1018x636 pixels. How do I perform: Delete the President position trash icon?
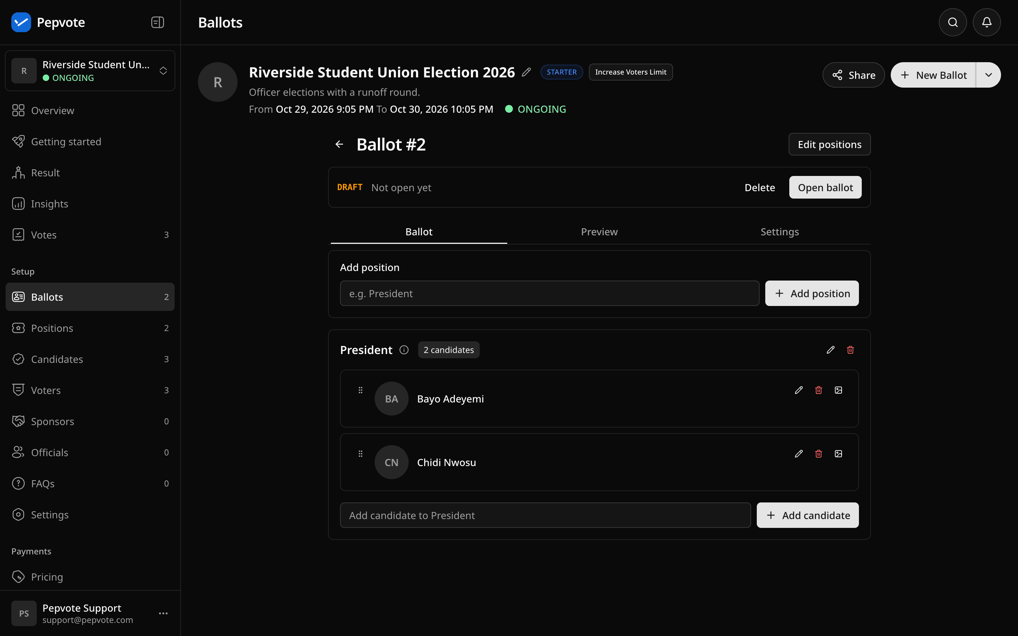click(x=850, y=350)
